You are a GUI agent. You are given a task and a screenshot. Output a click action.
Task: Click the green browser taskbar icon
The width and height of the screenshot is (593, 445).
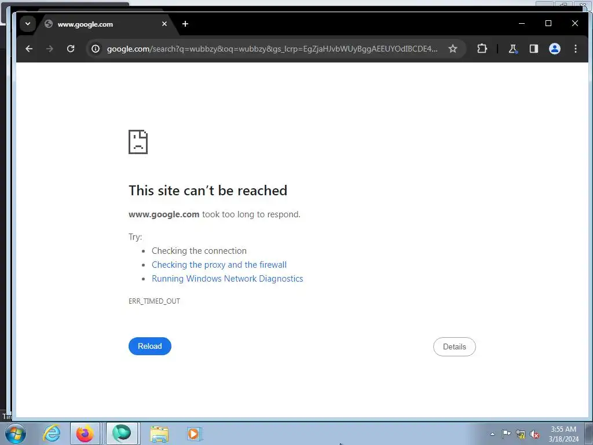click(x=122, y=433)
